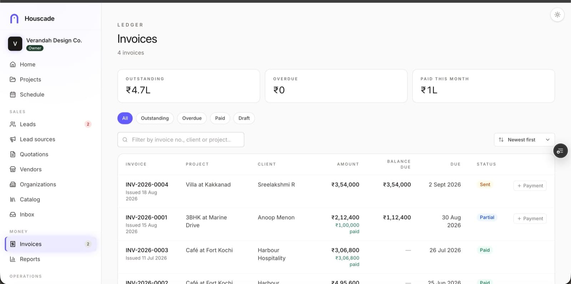Toggle the light/dark theme sun button
Image resolution: width=571 pixels, height=284 pixels.
[557, 15]
